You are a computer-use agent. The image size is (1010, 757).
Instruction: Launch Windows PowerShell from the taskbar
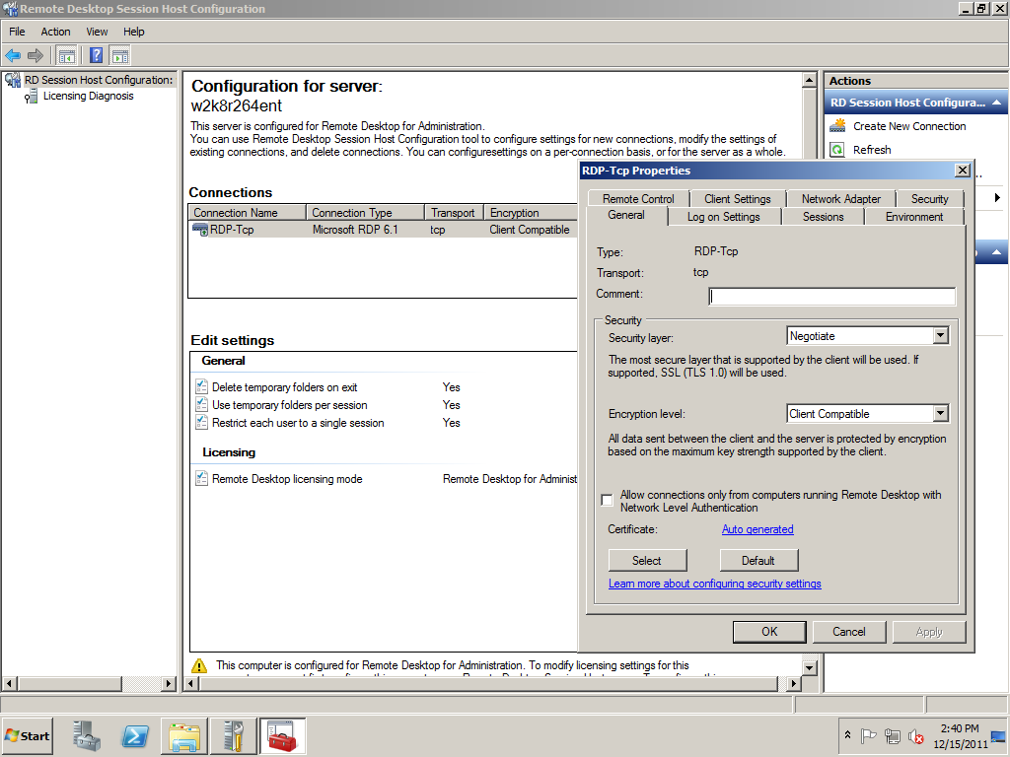pyautogui.click(x=135, y=736)
